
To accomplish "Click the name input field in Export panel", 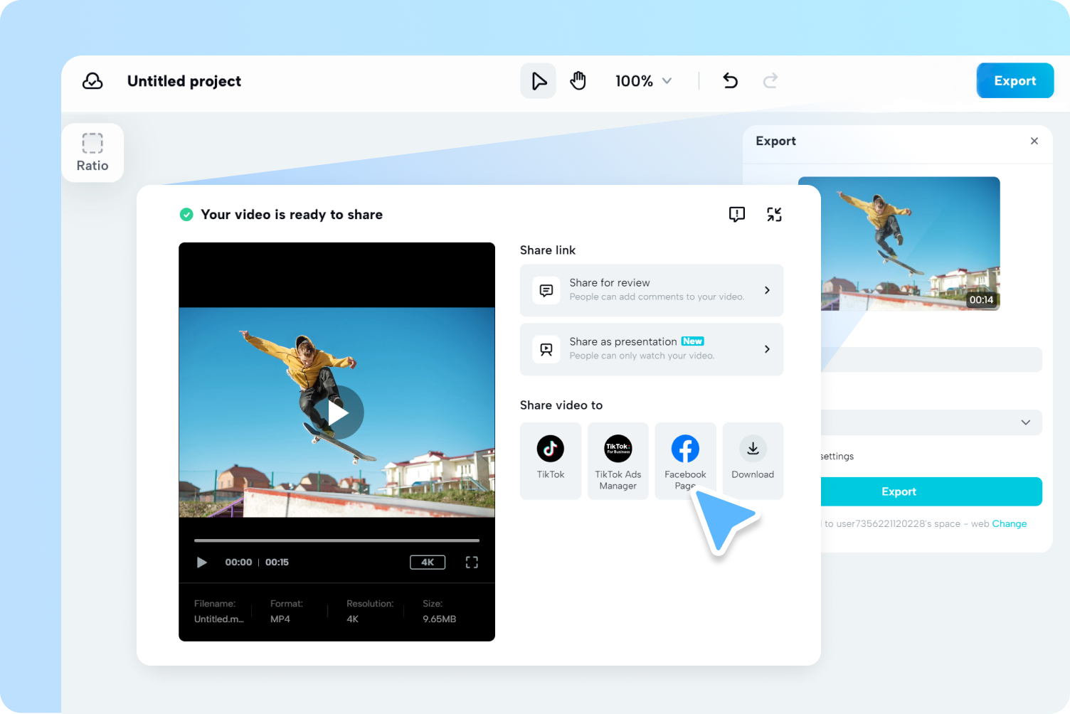I will pyautogui.click(x=932, y=360).
